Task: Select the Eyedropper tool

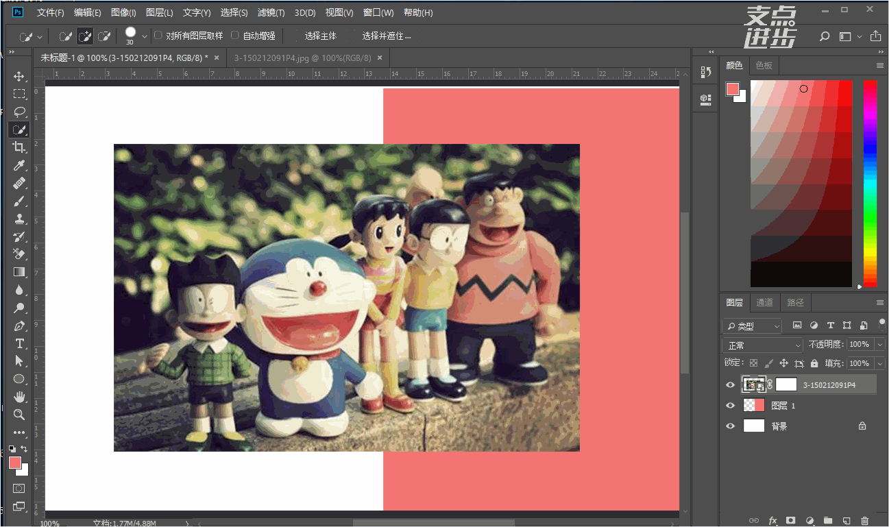Action: (19, 165)
